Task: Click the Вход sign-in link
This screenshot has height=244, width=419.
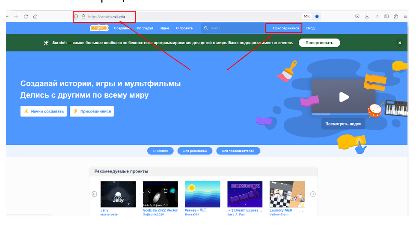Action: (311, 28)
